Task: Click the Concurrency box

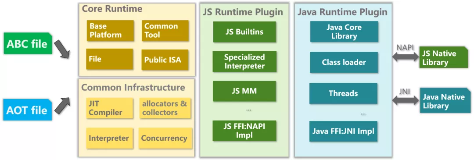Action: [165, 138]
